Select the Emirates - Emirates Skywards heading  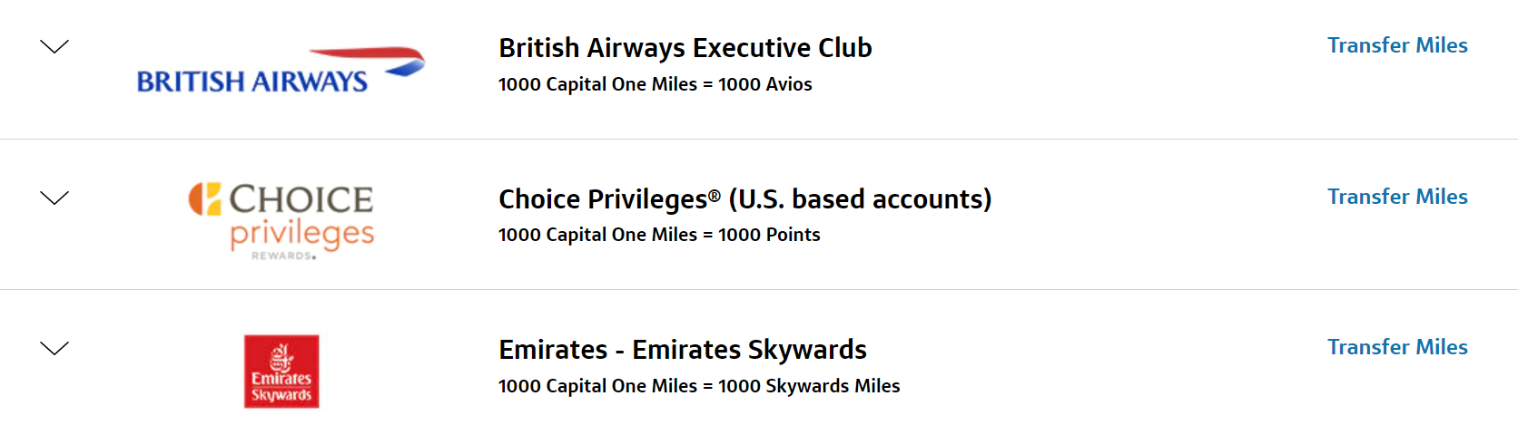(683, 350)
